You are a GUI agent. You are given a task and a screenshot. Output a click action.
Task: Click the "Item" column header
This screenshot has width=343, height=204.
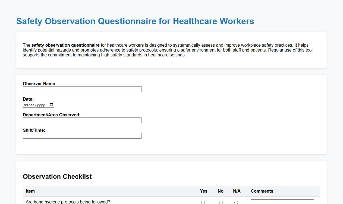pyautogui.click(x=30, y=191)
